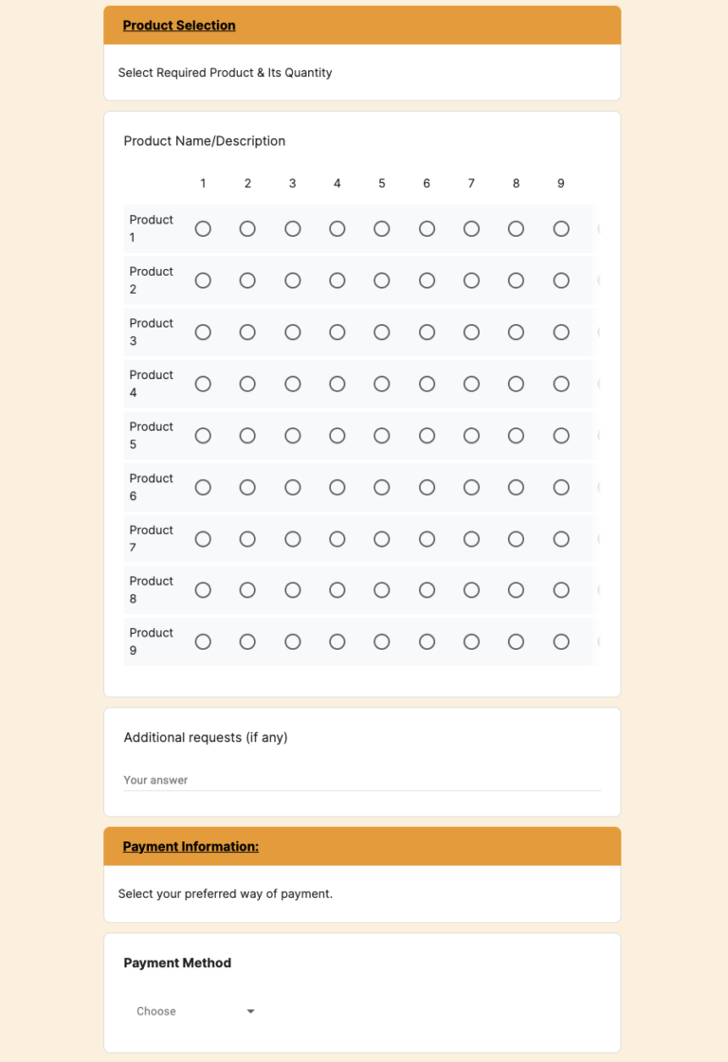
Task: Open the Payment Method Choose dropdown
Action: tap(194, 1011)
